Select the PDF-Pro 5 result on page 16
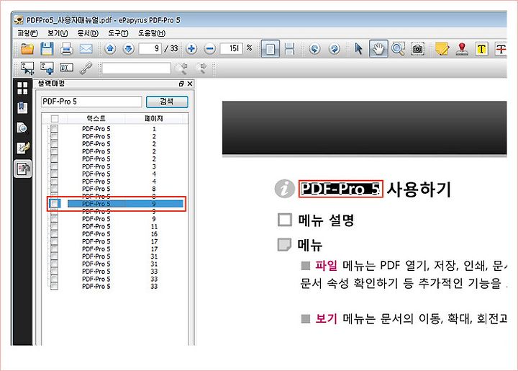Viewport: 518px width, 371px height. 96,234
